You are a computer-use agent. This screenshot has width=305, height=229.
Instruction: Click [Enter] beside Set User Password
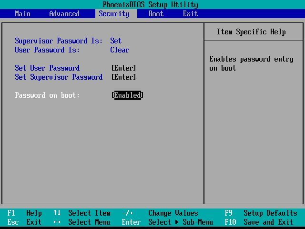pyautogui.click(x=124, y=68)
